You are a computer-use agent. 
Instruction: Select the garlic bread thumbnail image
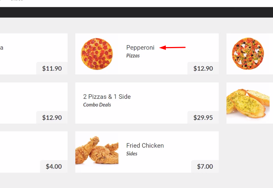click(248, 103)
